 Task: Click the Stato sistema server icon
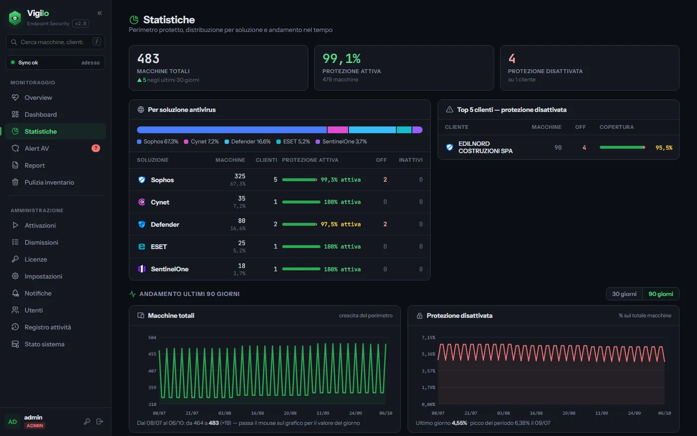(x=15, y=344)
